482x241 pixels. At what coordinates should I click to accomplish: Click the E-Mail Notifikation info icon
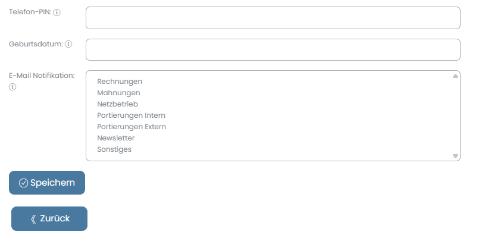pos(12,87)
